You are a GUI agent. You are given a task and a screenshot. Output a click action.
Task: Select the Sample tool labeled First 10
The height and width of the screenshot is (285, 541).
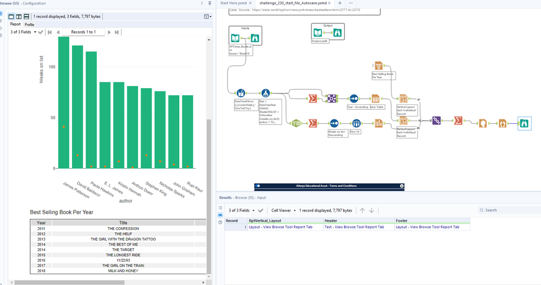click(x=356, y=123)
